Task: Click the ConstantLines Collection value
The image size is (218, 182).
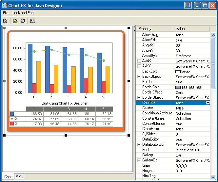Action: (x=183, y=119)
